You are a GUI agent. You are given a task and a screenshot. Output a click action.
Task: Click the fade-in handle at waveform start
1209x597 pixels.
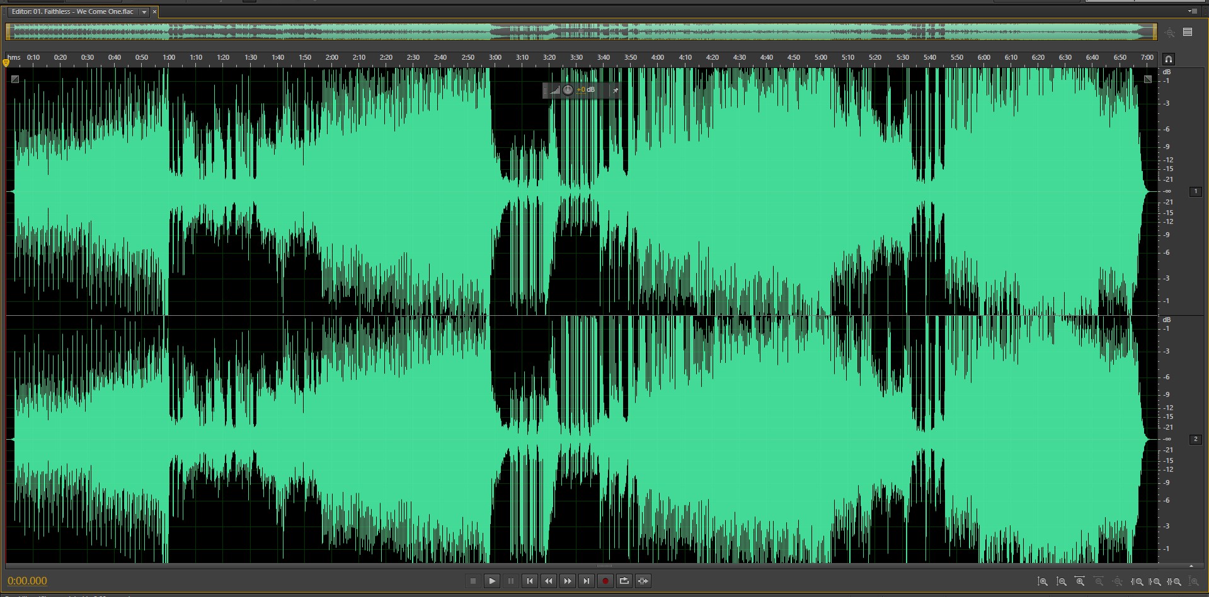coord(15,79)
